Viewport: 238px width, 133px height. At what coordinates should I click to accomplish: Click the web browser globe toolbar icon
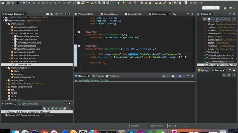click(x=175, y=3)
